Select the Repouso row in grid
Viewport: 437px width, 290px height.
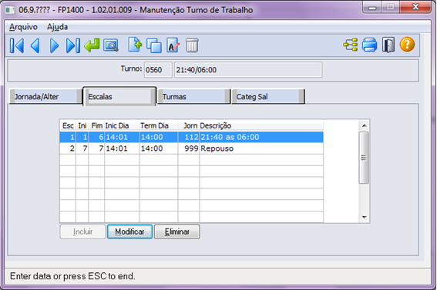coord(191,148)
